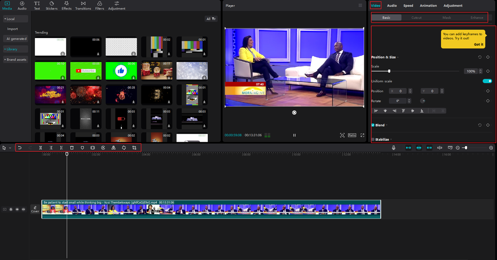Undo the last edit in timeline toolbar
The width and height of the screenshot is (497, 260).
pos(20,148)
